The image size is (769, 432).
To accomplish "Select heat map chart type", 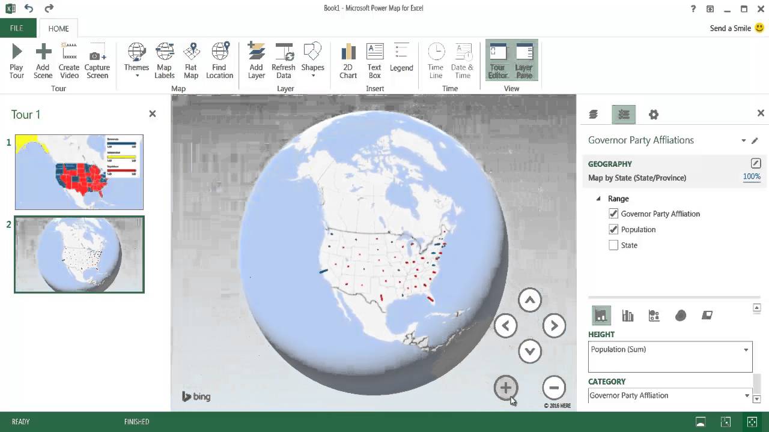I will [x=681, y=316].
